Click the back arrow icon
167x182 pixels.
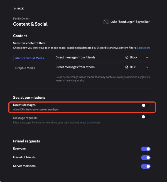point(15,9)
